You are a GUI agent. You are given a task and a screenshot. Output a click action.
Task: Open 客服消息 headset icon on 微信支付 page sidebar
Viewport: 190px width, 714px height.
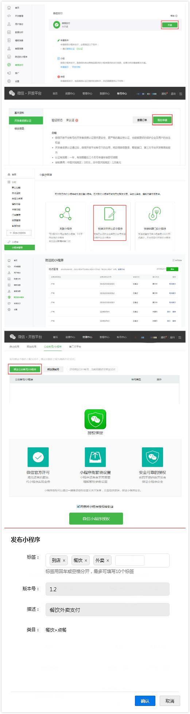(x=9, y=48)
